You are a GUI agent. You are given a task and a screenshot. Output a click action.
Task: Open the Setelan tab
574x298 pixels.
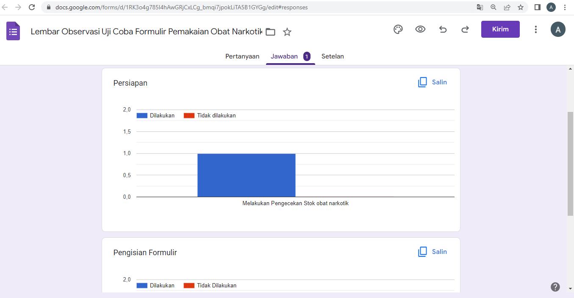pyautogui.click(x=333, y=56)
